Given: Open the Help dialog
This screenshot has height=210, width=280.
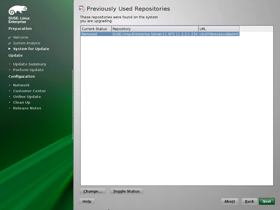Looking at the screenshot, I should 87,201.
